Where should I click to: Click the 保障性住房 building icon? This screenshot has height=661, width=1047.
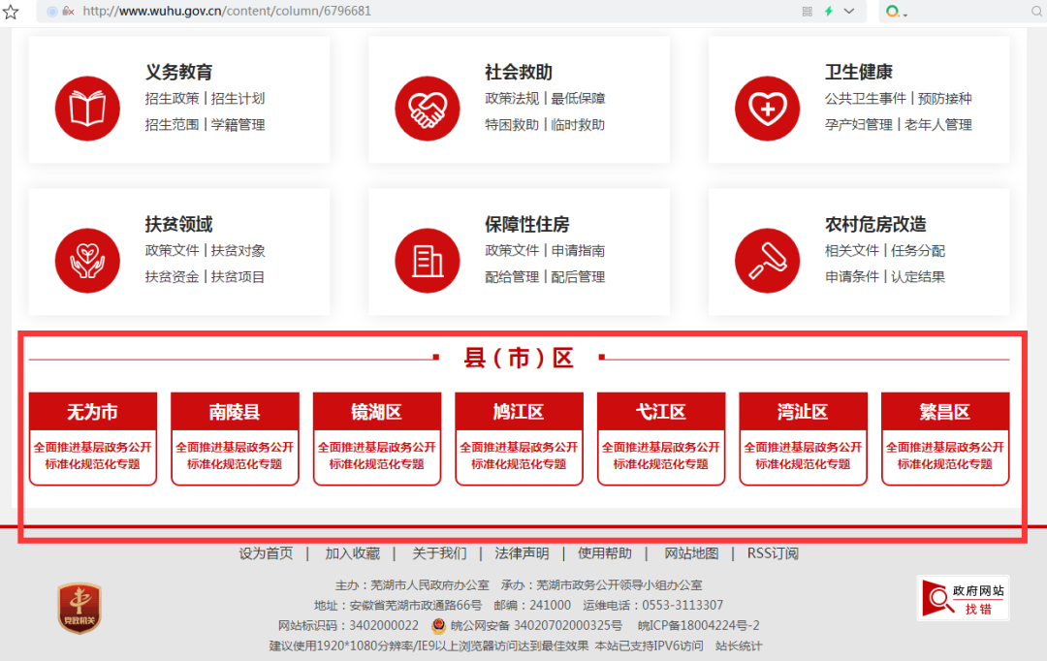(428, 261)
